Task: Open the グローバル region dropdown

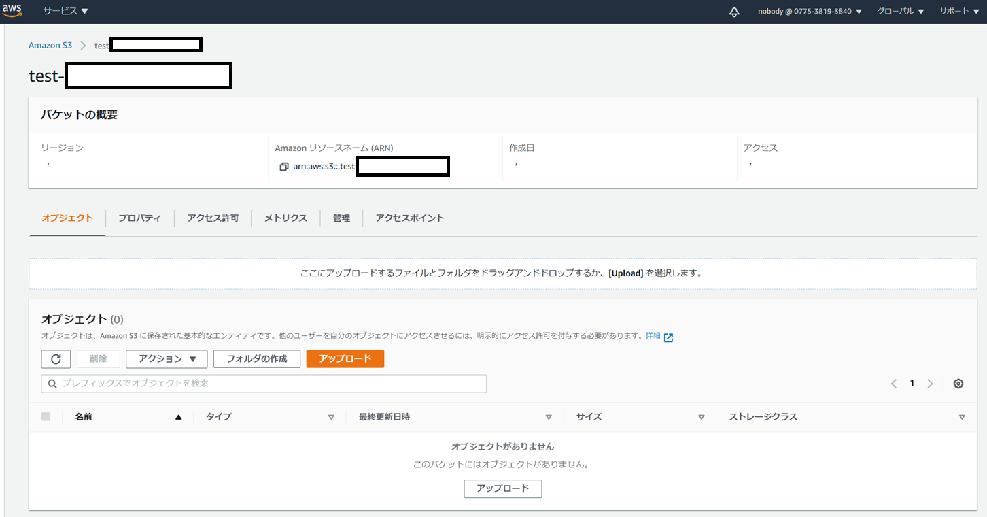Action: point(900,12)
